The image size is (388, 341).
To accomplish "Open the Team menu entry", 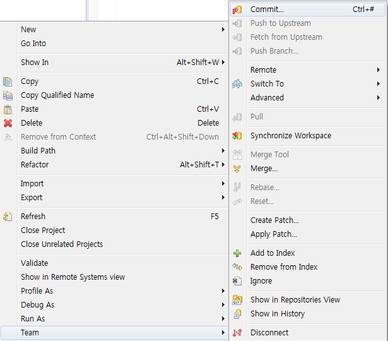I will [x=114, y=333].
